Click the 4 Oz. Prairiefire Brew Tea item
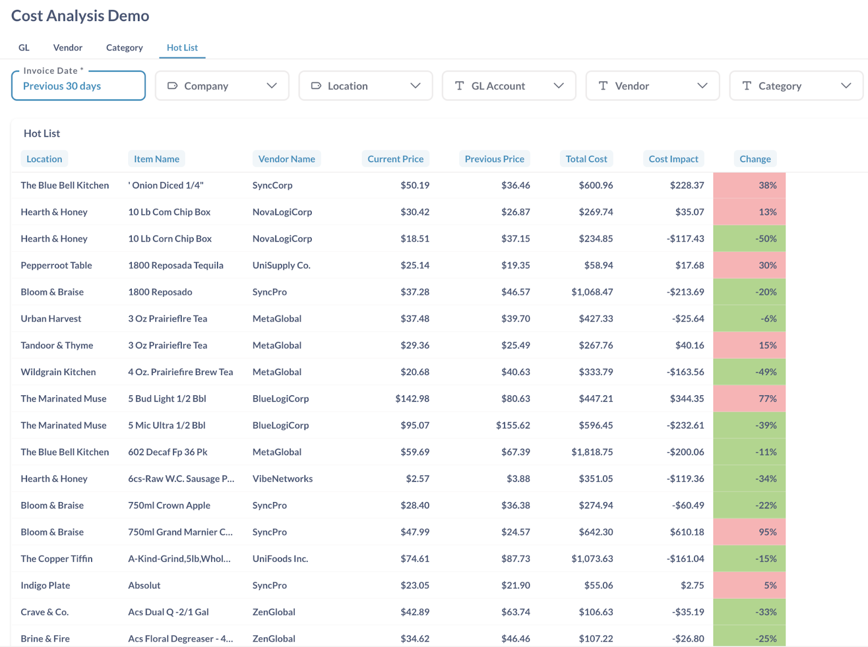The image size is (868, 647). (181, 372)
